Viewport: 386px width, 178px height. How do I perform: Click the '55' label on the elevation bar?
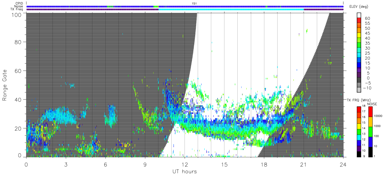point(367,23)
